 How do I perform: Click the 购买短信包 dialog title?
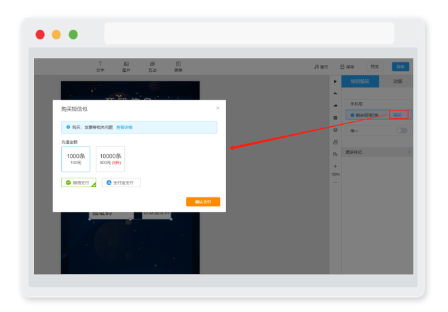(74, 109)
